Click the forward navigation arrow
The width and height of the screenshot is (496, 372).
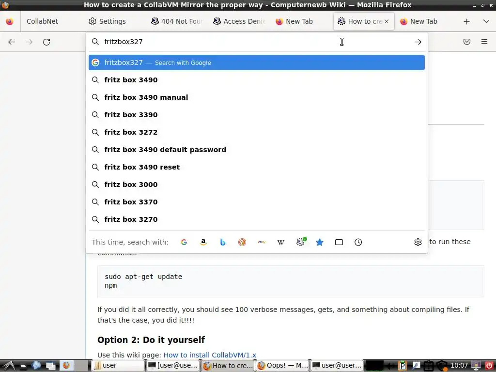(29, 42)
